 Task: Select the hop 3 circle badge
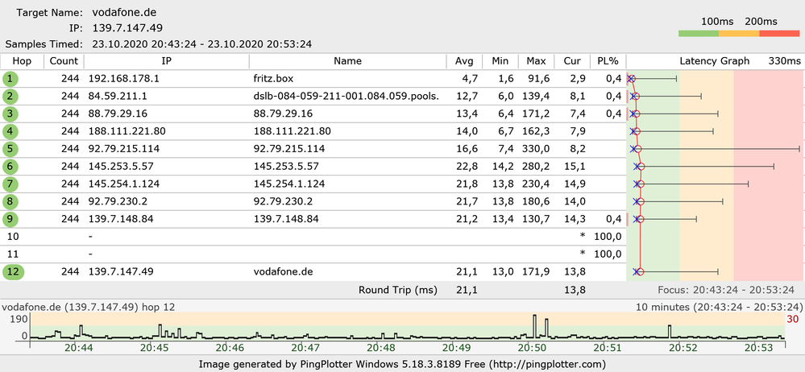coord(10,114)
